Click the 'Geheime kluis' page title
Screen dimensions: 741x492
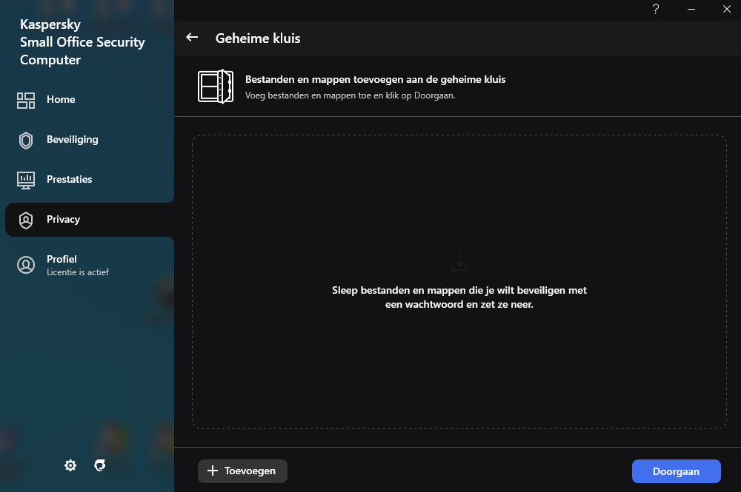click(x=258, y=38)
